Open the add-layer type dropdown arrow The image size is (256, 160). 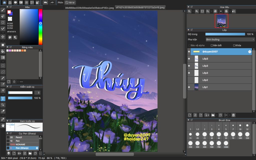point(207,115)
